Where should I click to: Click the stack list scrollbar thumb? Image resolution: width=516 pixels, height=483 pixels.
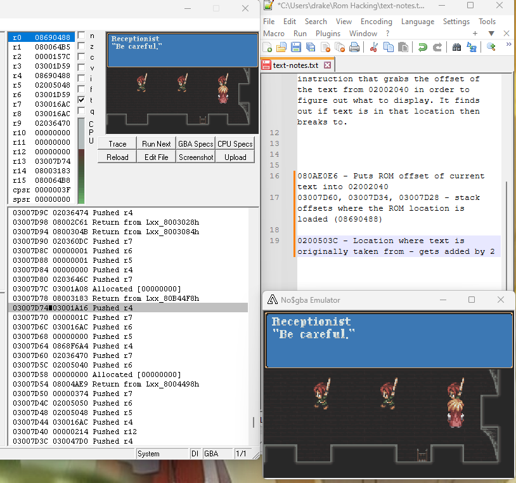pos(253,422)
